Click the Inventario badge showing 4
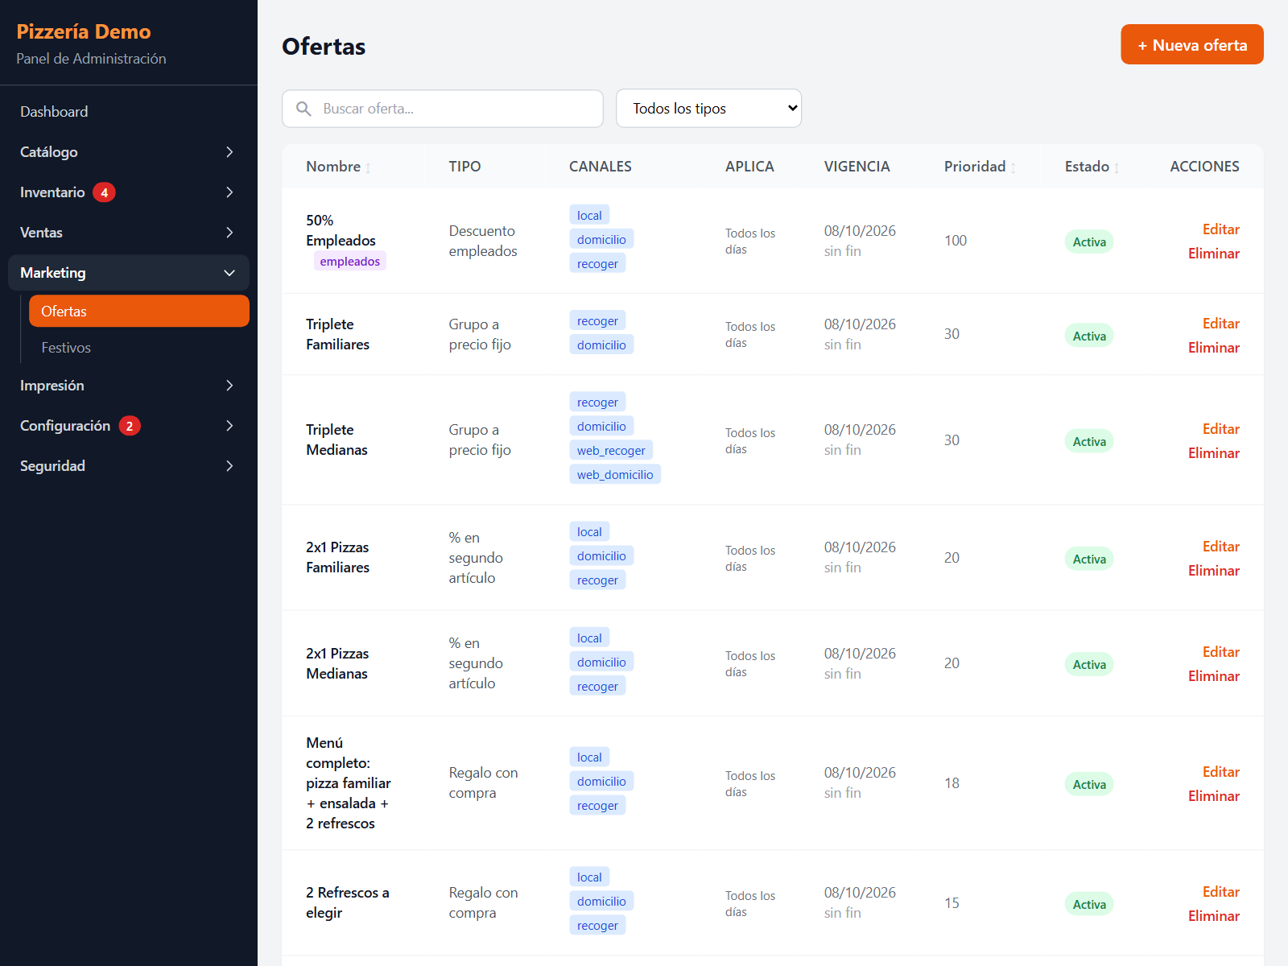This screenshot has width=1288, height=966. click(x=104, y=192)
